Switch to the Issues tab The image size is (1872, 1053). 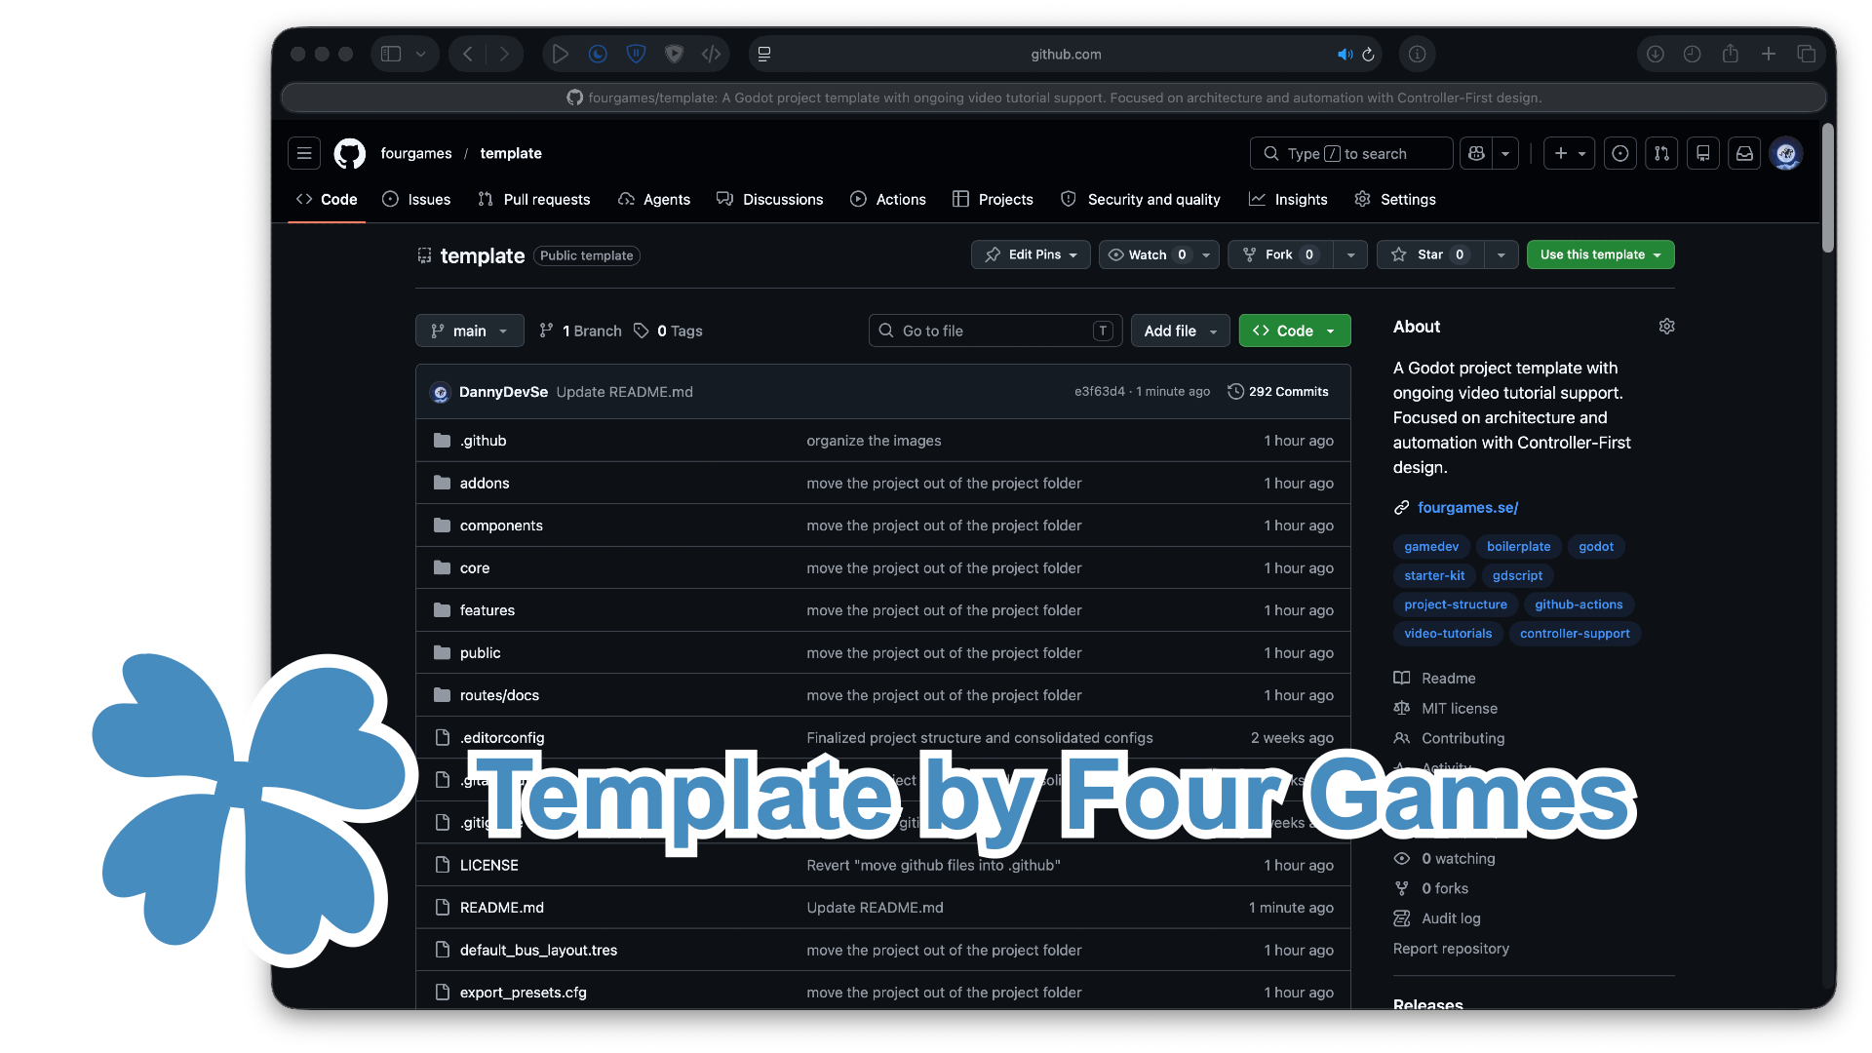pos(416,200)
